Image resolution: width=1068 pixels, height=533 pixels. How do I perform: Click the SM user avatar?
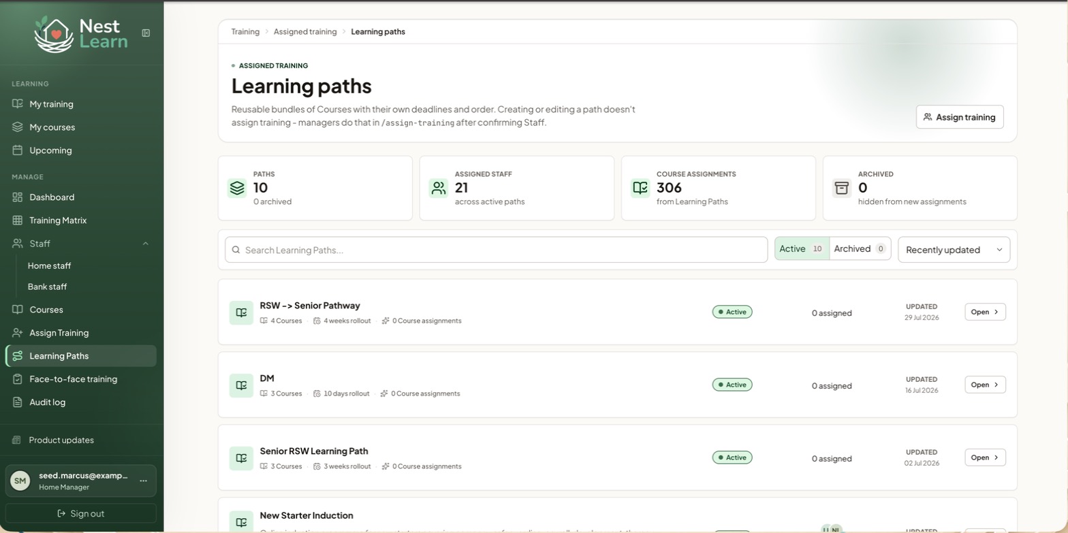20,481
